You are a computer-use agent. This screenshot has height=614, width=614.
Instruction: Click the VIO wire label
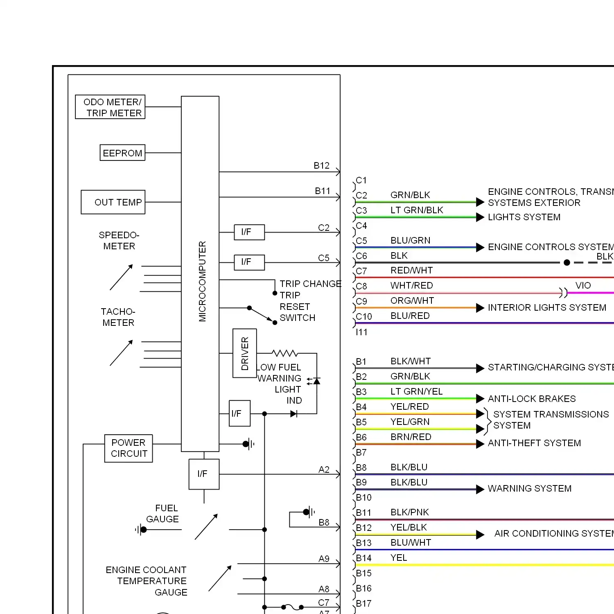click(x=583, y=285)
